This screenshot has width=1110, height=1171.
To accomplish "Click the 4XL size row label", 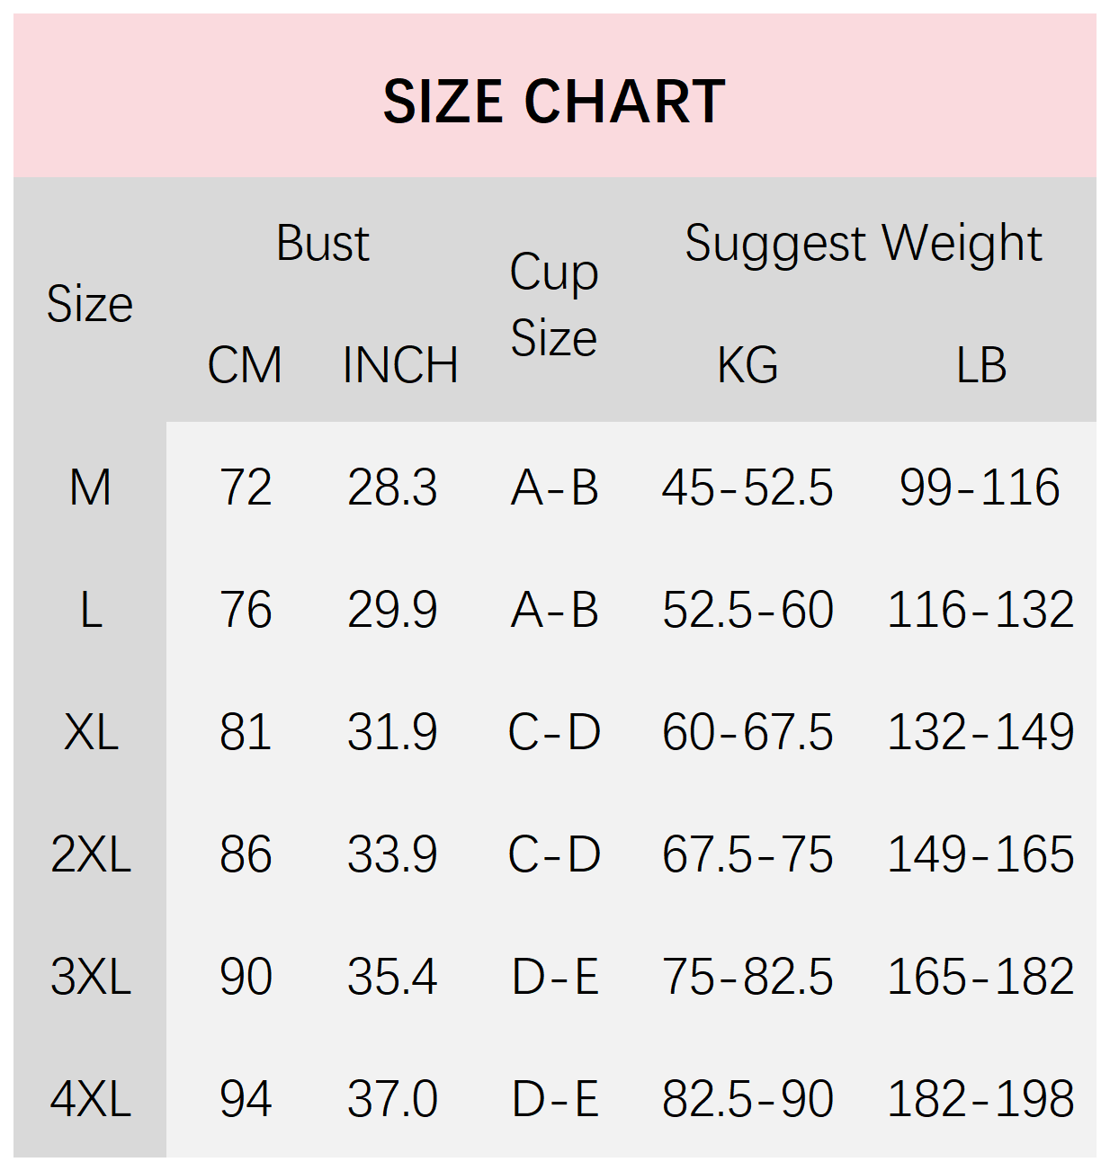I will [90, 1099].
